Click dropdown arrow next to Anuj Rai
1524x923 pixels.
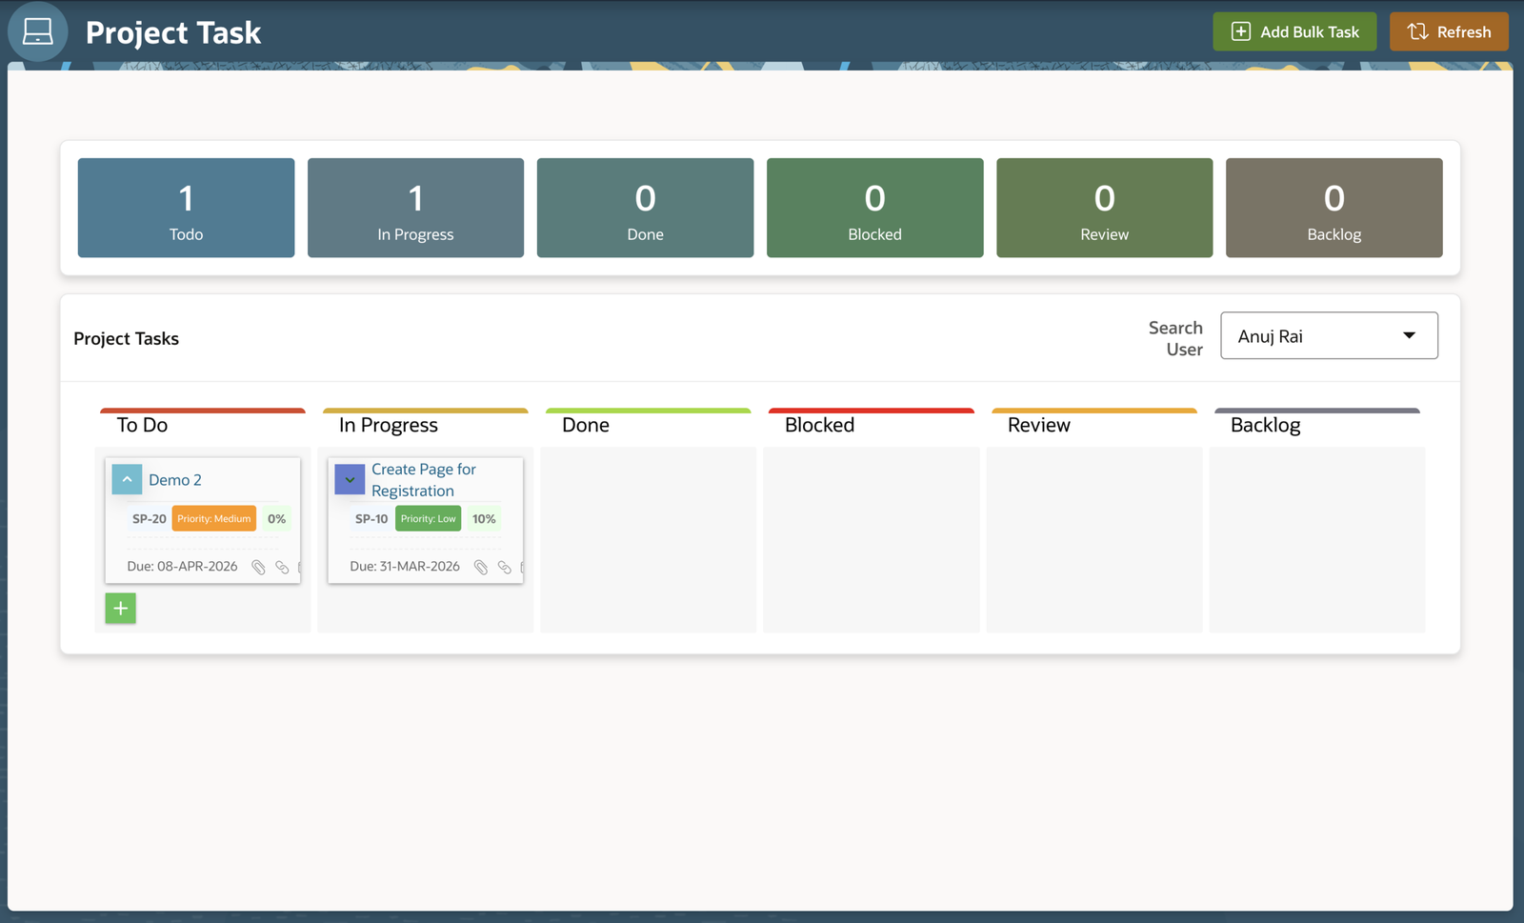pos(1409,335)
